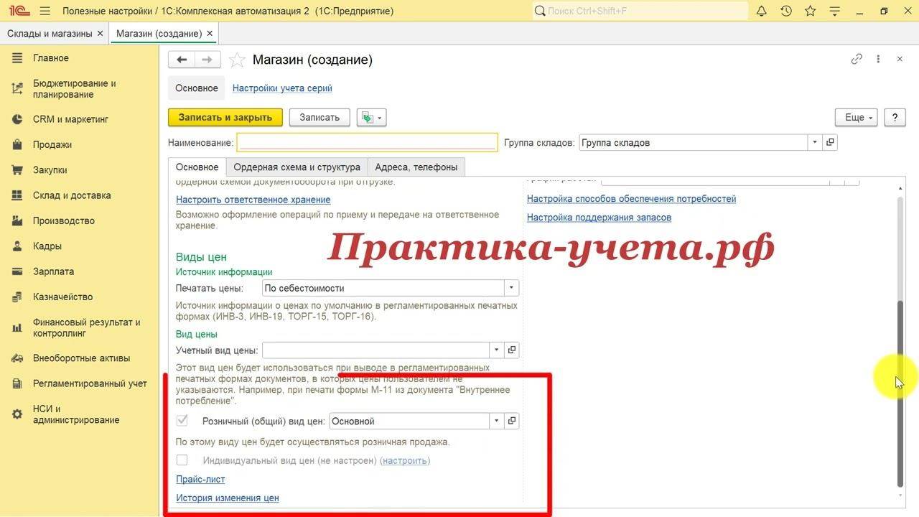This screenshot has width=919, height=517.
Task: Click scrollbar up arrow
Action: [900, 187]
